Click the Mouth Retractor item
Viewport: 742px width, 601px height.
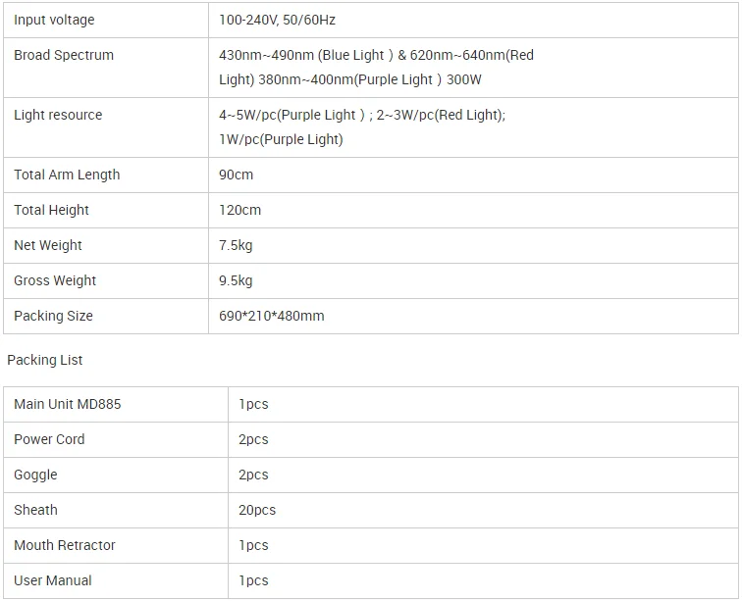coord(65,545)
